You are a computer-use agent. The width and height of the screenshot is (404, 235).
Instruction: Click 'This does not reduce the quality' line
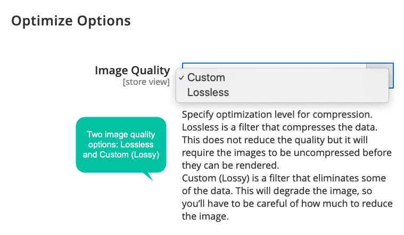pos(275,140)
